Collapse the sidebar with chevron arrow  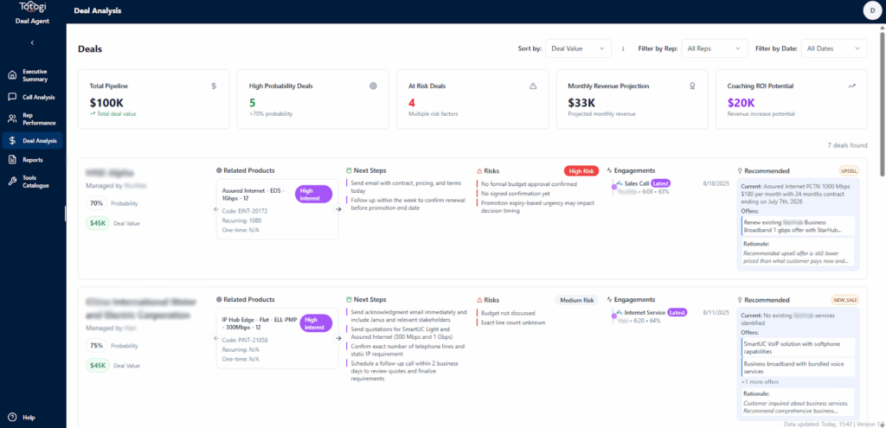point(32,42)
